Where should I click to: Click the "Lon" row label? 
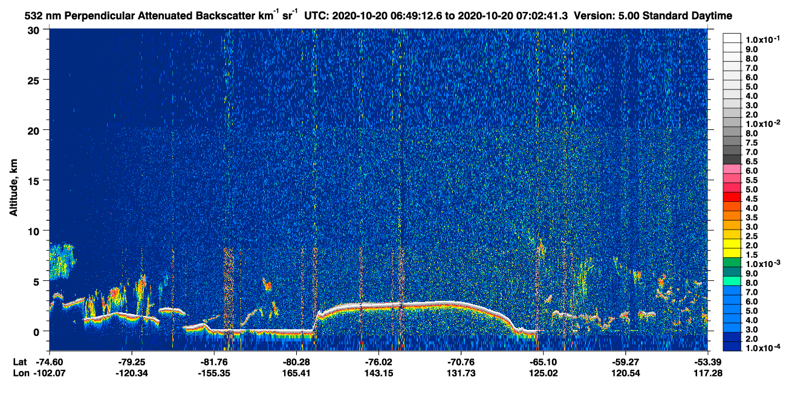pos(21,373)
